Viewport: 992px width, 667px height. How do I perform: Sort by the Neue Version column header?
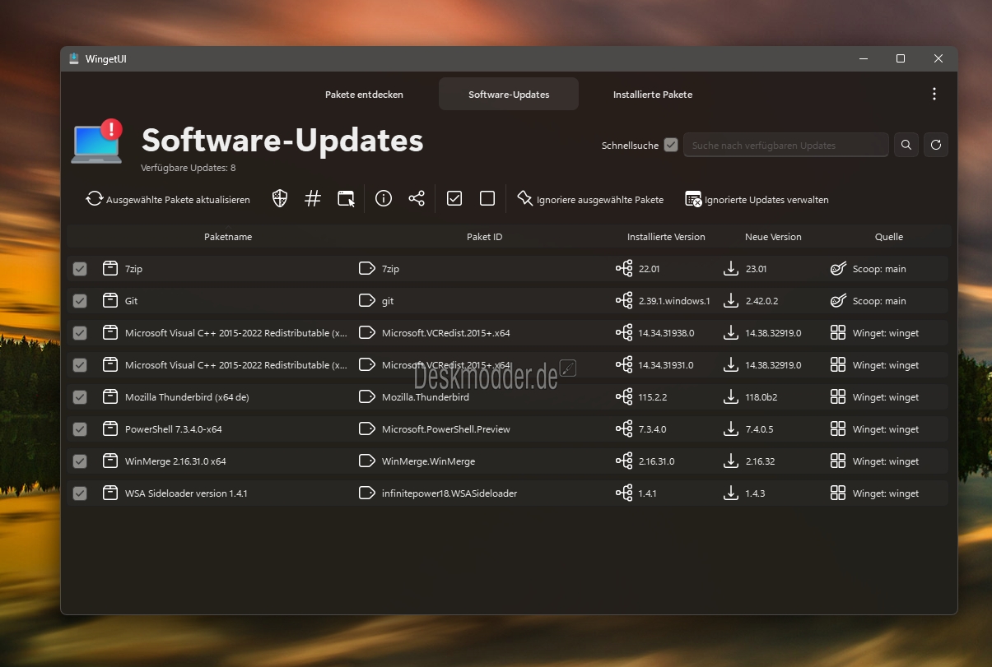[773, 237]
